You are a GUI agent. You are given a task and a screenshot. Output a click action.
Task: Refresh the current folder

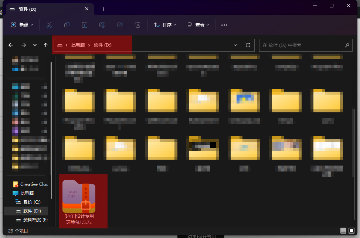click(x=248, y=45)
